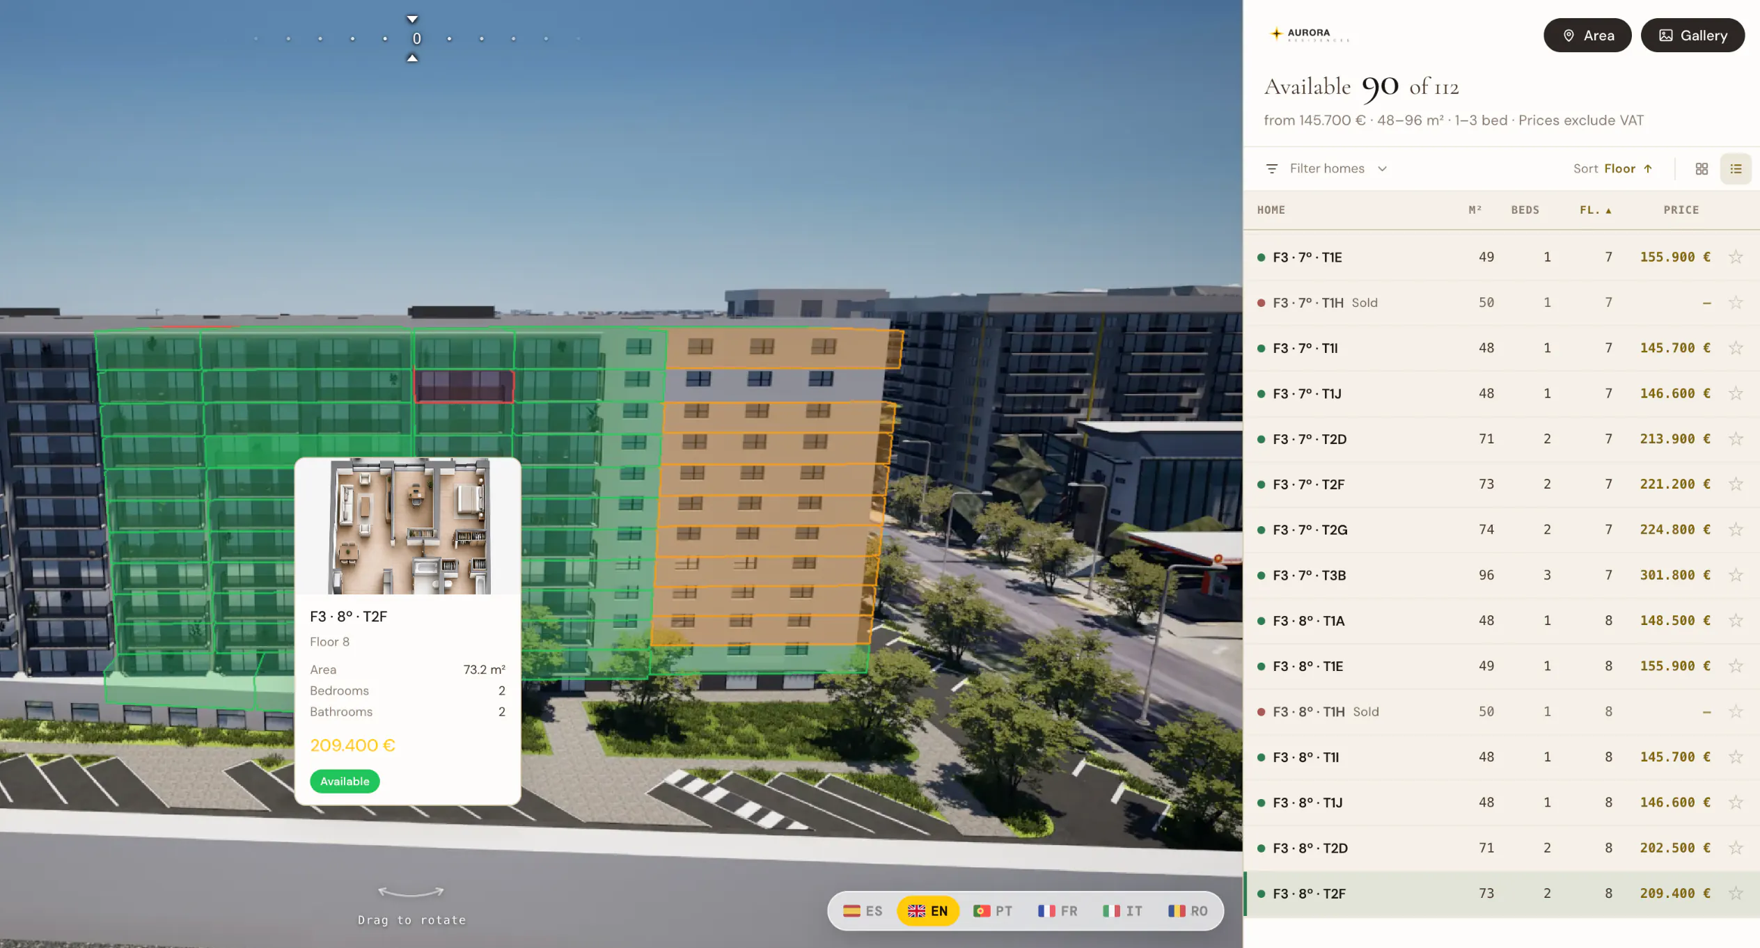Mark F3 · 7º · T1J as favorite
1760x948 pixels.
tap(1736, 393)
